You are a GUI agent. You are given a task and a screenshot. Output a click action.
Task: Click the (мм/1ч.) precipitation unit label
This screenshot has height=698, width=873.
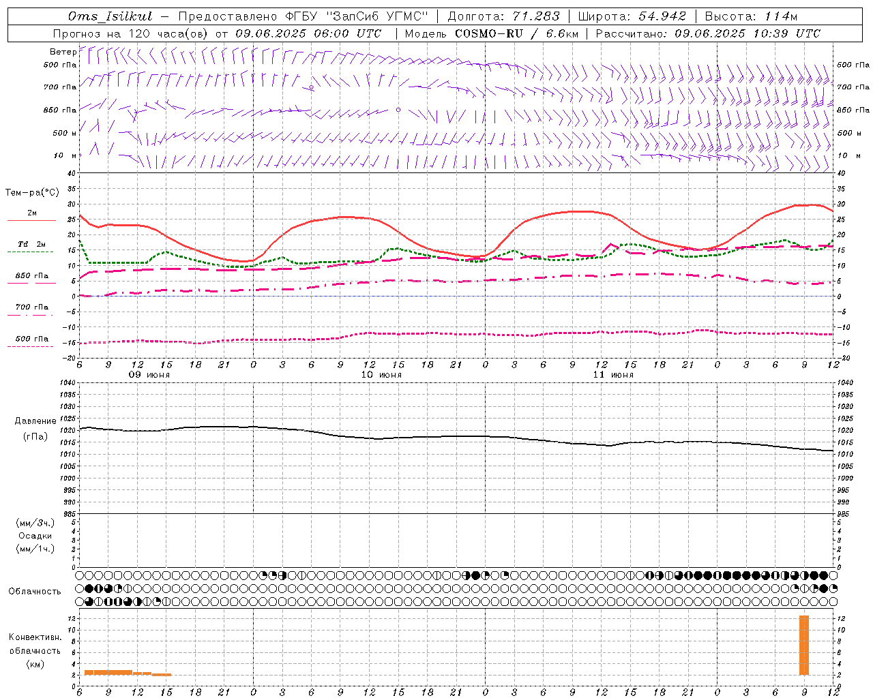coord(35,549)
